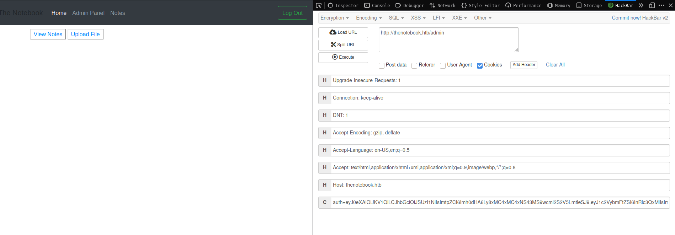This screenshot has width=675, height=235.
Task: Open the Storage tab in devtools
Action: point(589,5)
